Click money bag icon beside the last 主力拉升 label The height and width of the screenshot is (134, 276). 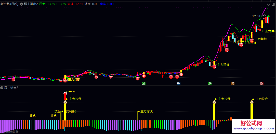point(252,102)
